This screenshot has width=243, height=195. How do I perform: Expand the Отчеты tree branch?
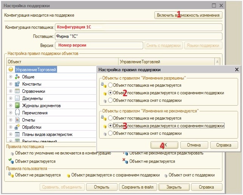[11, 120]
